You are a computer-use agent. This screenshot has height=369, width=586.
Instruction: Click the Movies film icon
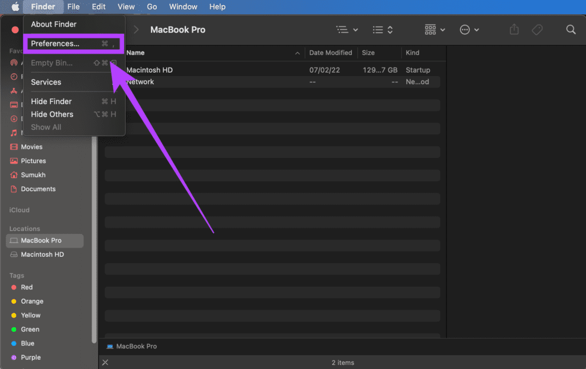tap(14, 147)
